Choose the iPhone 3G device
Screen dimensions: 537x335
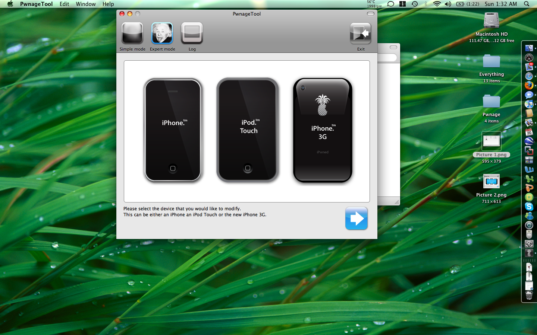click(x=323, y=130)
